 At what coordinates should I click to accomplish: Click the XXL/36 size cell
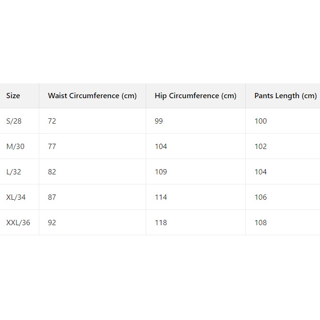(18, 223)
